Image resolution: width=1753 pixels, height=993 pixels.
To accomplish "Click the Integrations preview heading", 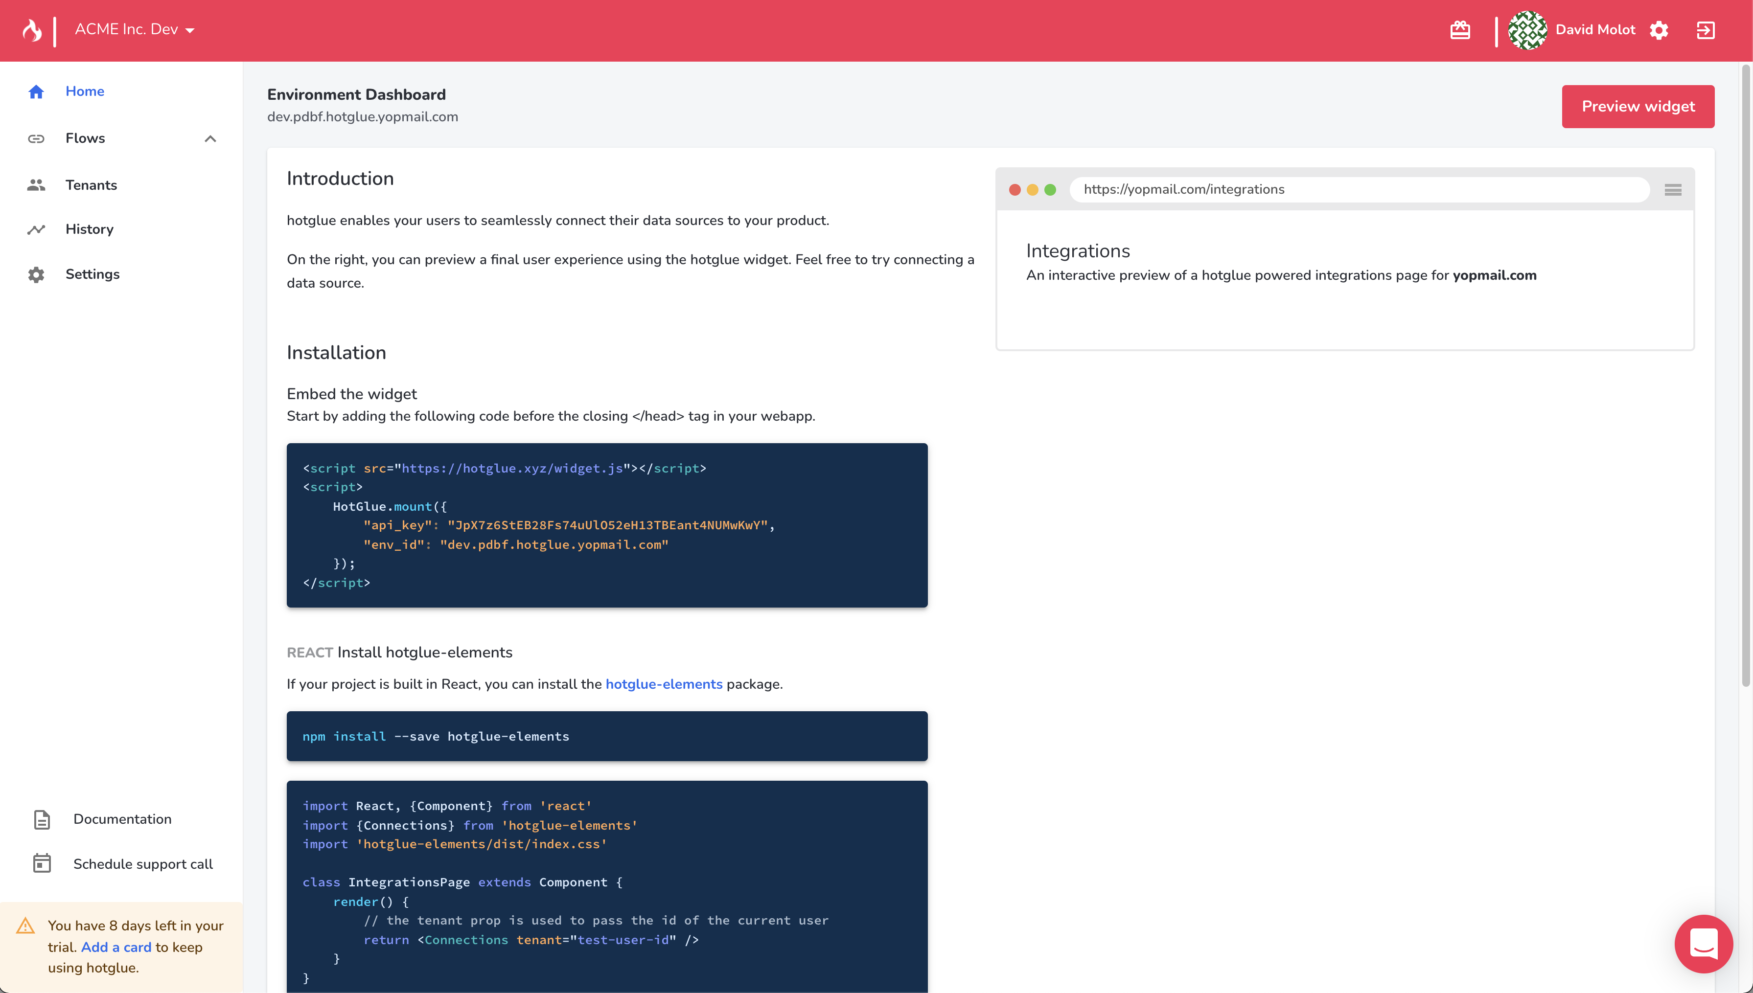I will tap(1078, 251).
